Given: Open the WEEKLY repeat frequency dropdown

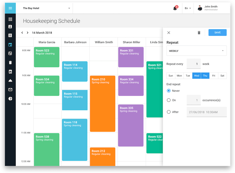Looking at the screenshot, I should click(x=196, y=51).
